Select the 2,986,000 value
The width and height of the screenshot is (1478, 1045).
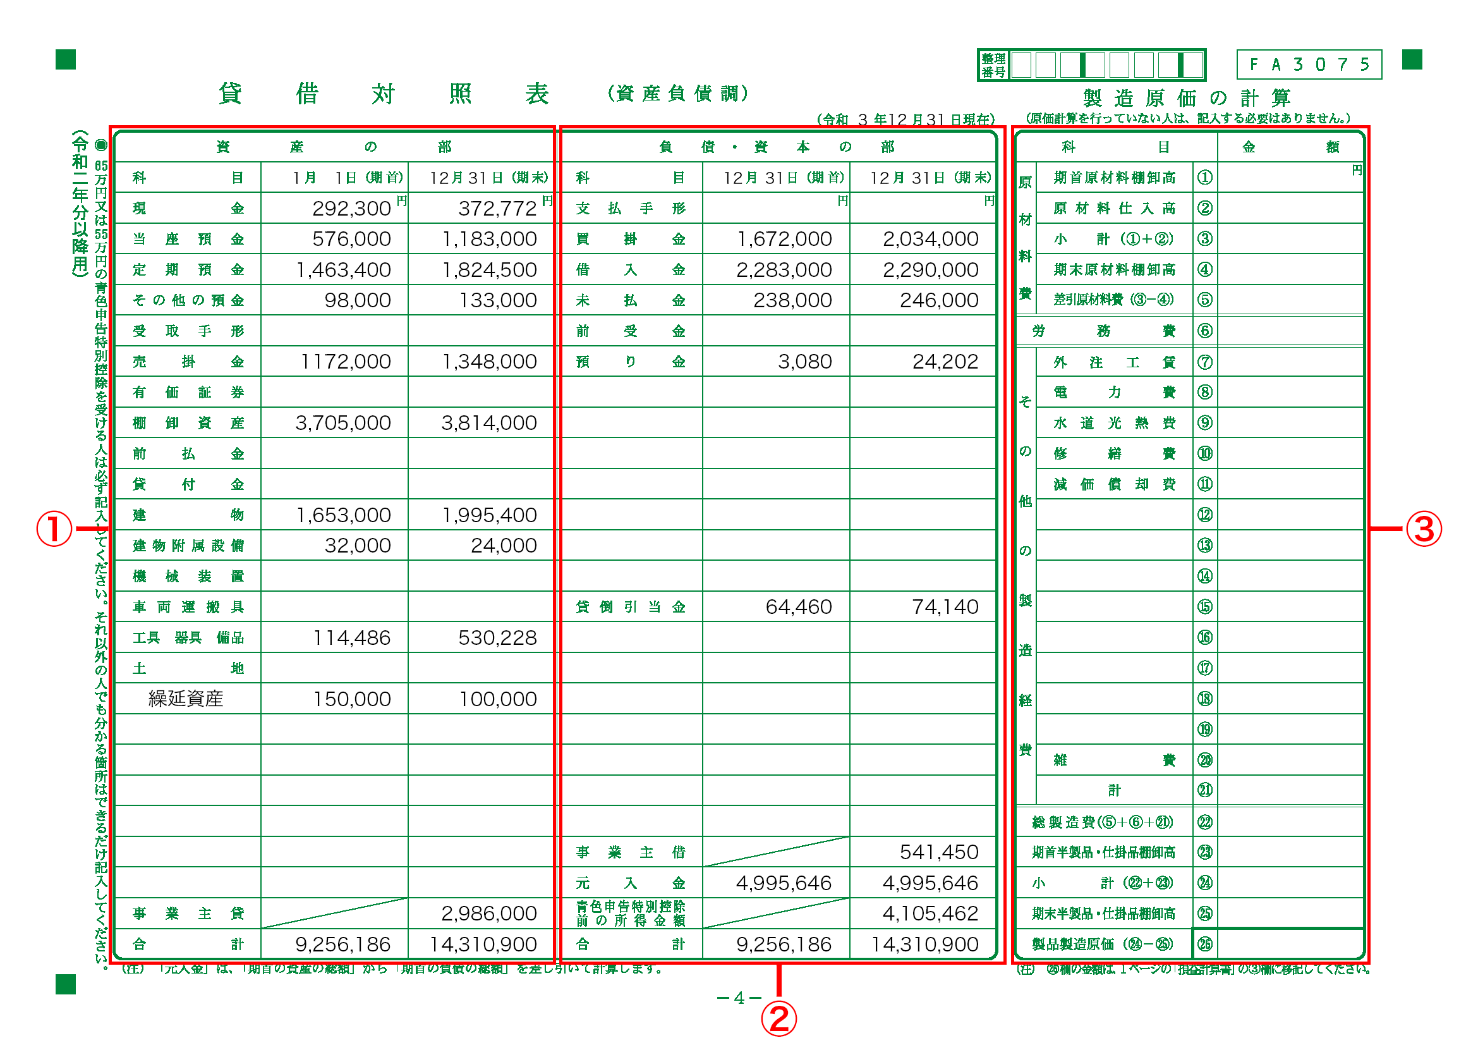pos(489,914)
